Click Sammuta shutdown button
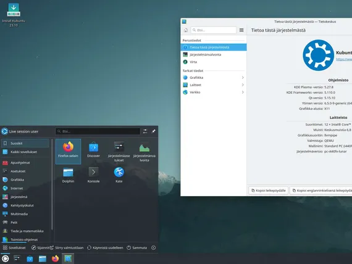 [136, 247]
